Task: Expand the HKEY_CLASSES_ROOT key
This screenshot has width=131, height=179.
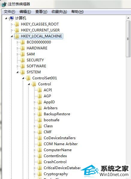Action: coord(12,24)
